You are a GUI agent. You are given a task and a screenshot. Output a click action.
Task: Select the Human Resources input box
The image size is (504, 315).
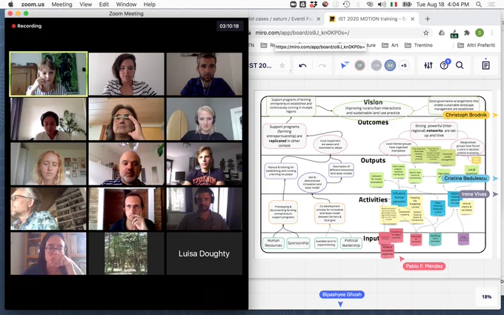click(273, 243)
